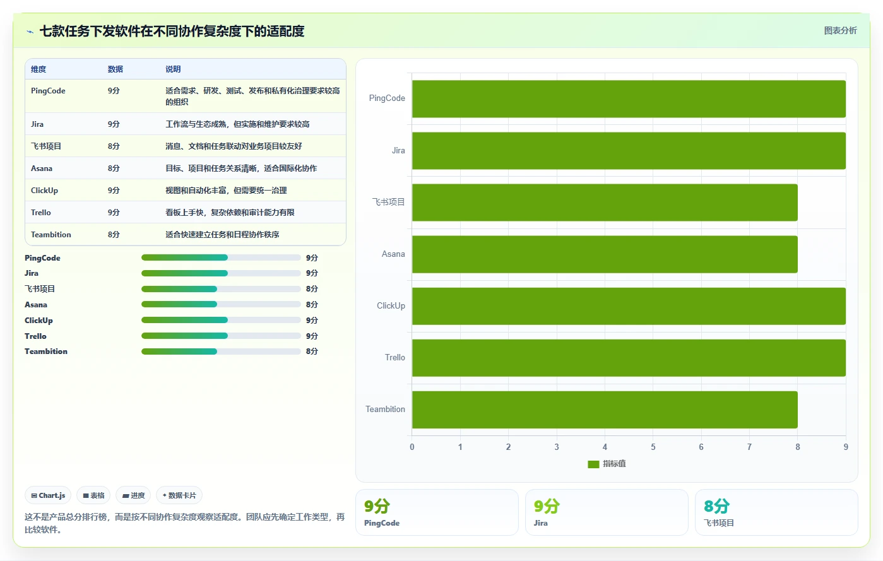Click the Teambition y-axis label in the chart
The width and height of the screenshot is (883, 561).
click(x=385, y=410)
